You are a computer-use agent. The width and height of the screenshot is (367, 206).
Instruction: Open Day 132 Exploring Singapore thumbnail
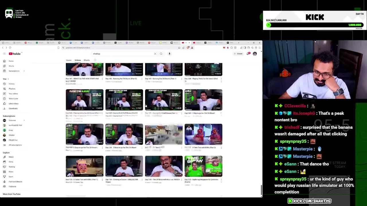pos(203,166)
